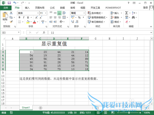Click the Increase Decimal icon

pyautogui.click(x=72, y=22)
